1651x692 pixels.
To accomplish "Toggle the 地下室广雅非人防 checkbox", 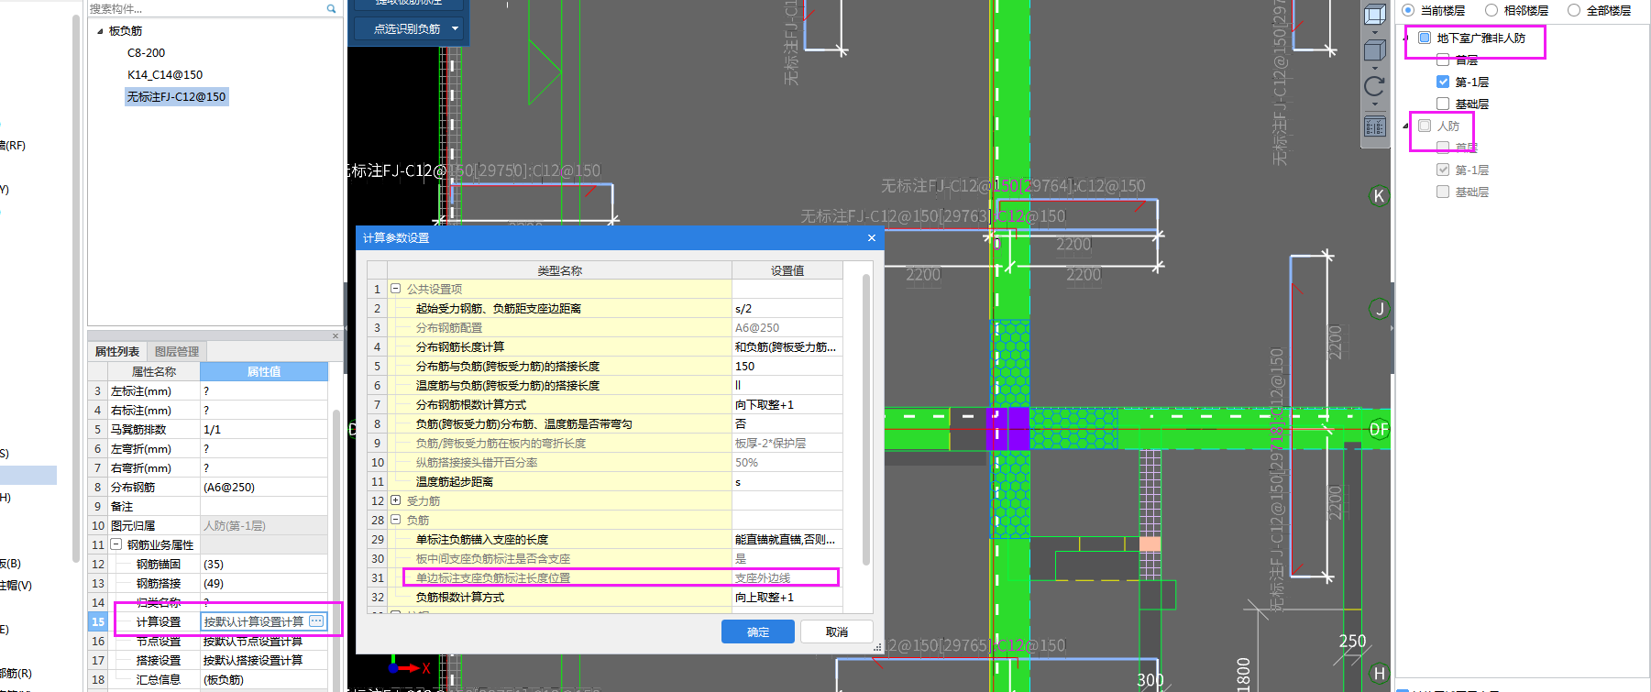I will pyautogui.click(x=1425, y=38).
